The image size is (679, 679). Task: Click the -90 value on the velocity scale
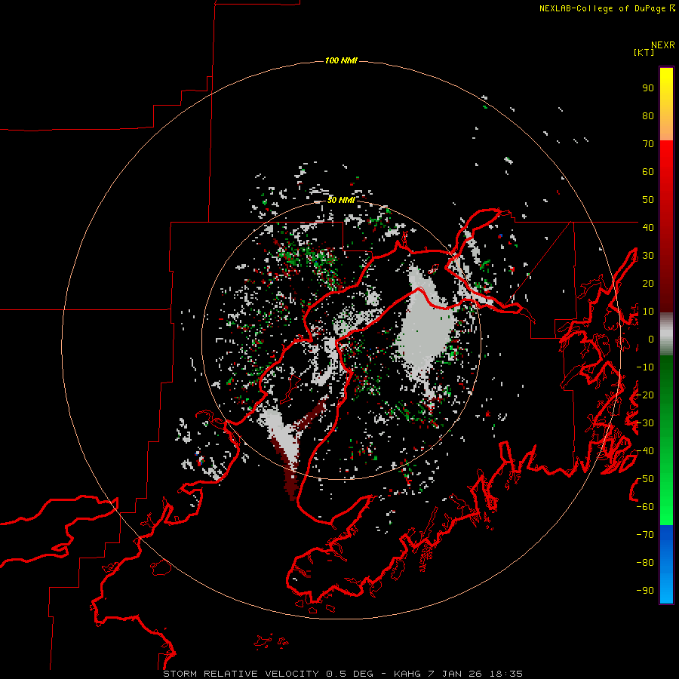click(x=645, y=590)
